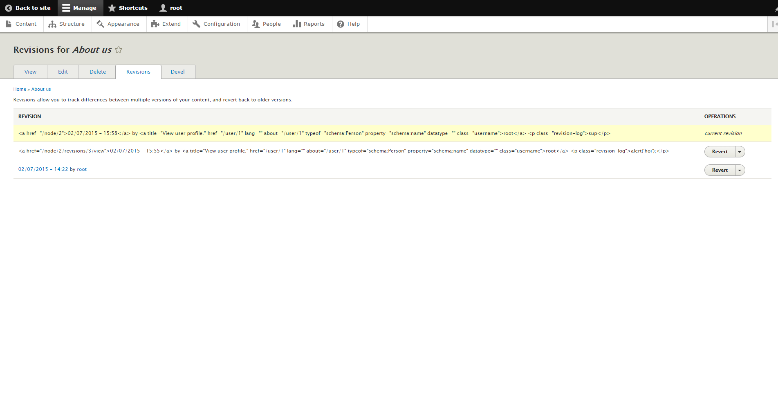This screenshot has height=415, width=778.
Task: Open Appearance using its brush icon
Action: [100, 24]
